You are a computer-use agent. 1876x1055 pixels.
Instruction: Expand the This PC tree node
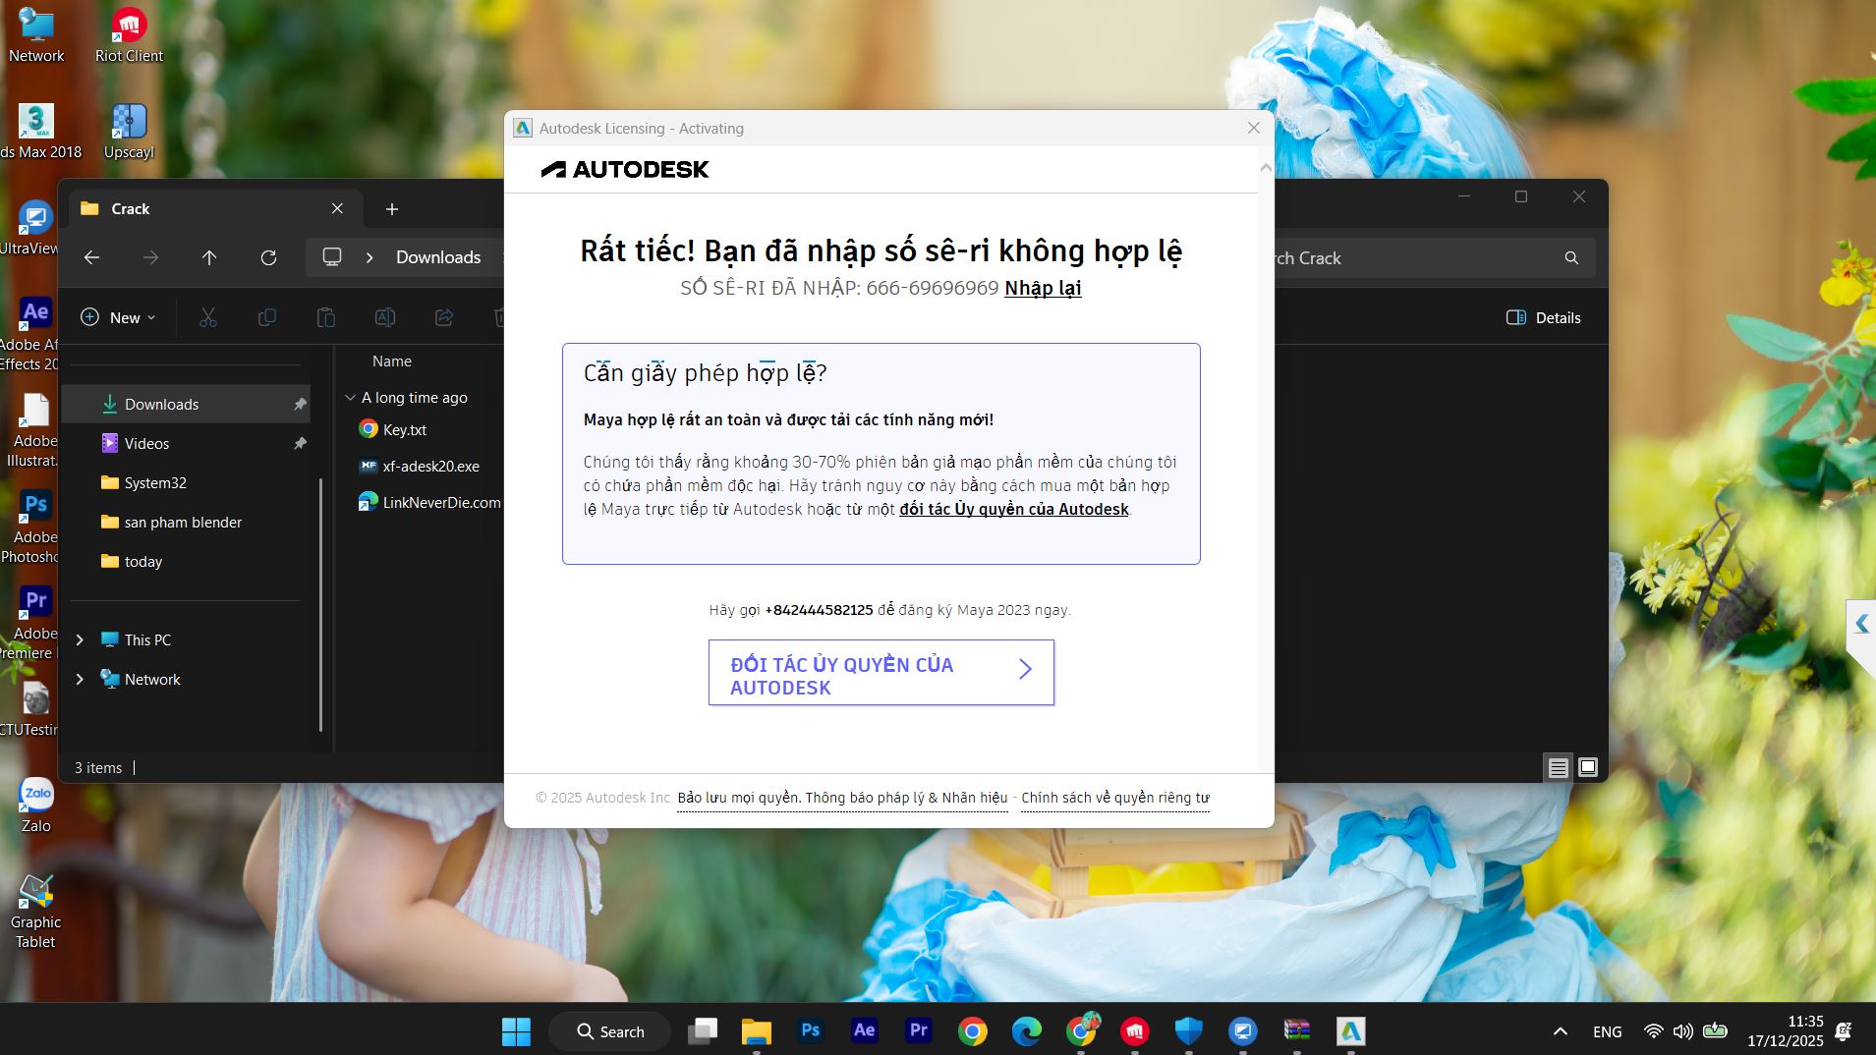pyautogui.click(x=80, y=639)
